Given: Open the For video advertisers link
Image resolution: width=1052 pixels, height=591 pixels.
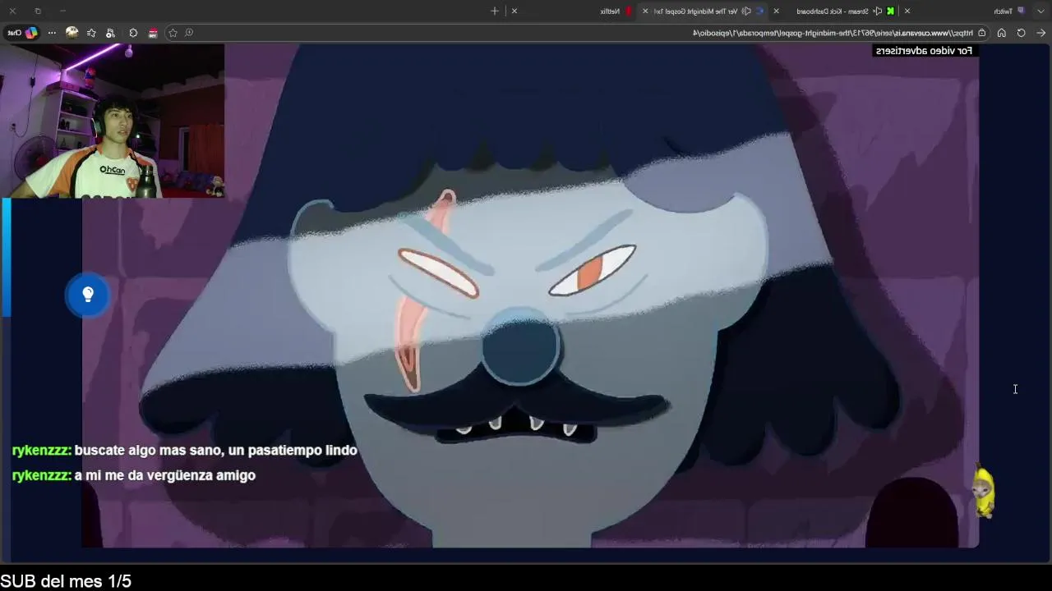Looking at the screenshot, I should pos(924,51).
